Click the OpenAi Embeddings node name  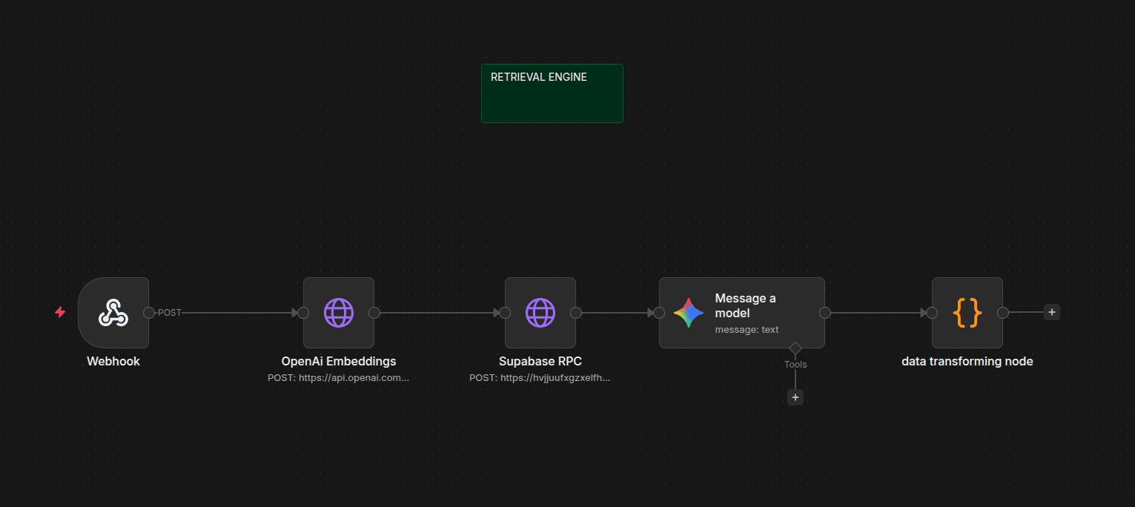(339, 362)
